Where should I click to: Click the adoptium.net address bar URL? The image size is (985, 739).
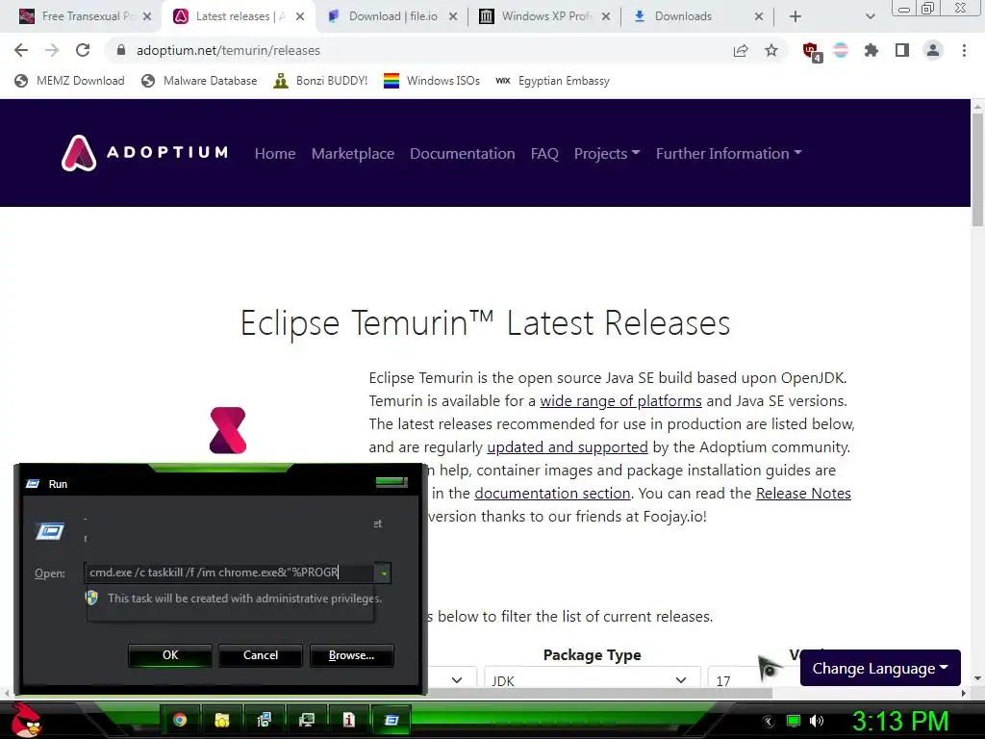[228, 50]
